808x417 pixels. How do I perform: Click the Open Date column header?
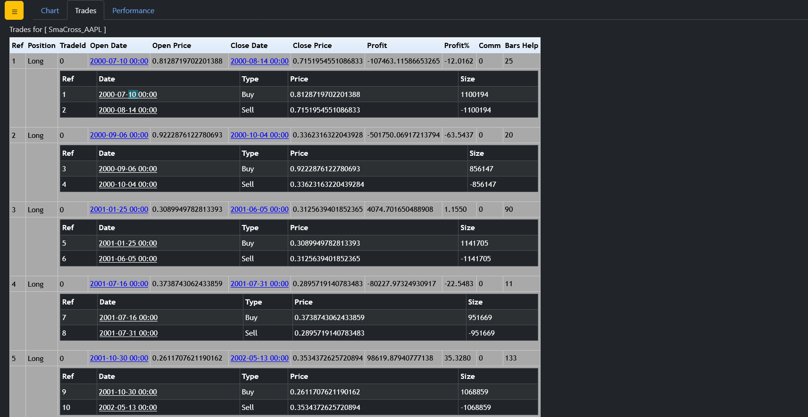(108, 46)
